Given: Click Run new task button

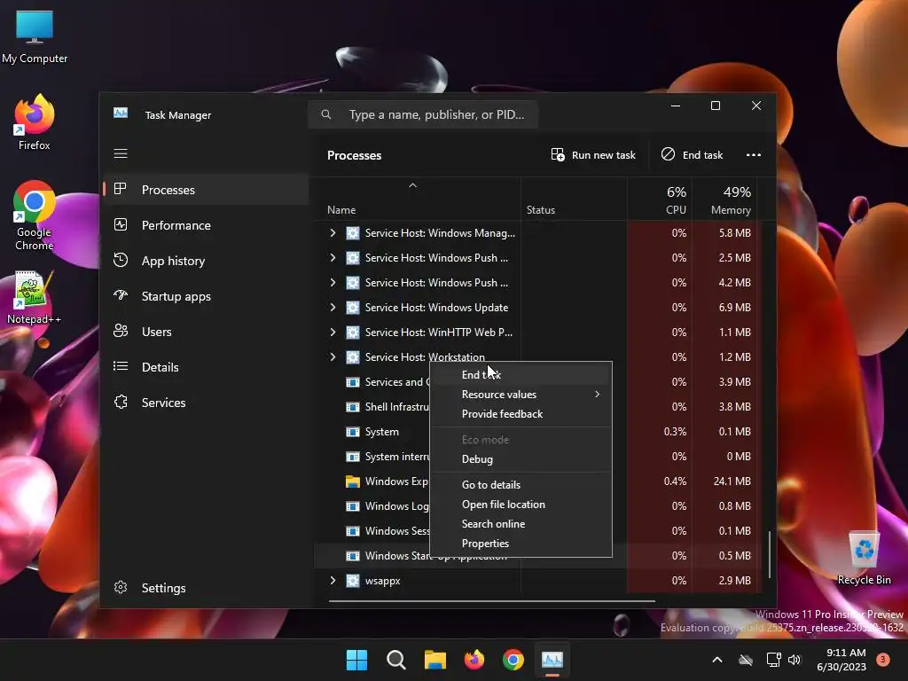Looking at the screenshot, I should tap(593, 154).
